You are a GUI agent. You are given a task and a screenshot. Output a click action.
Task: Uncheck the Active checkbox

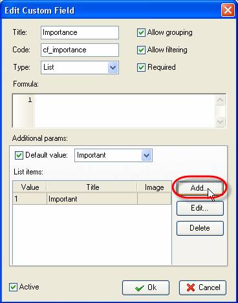[14, 287]
